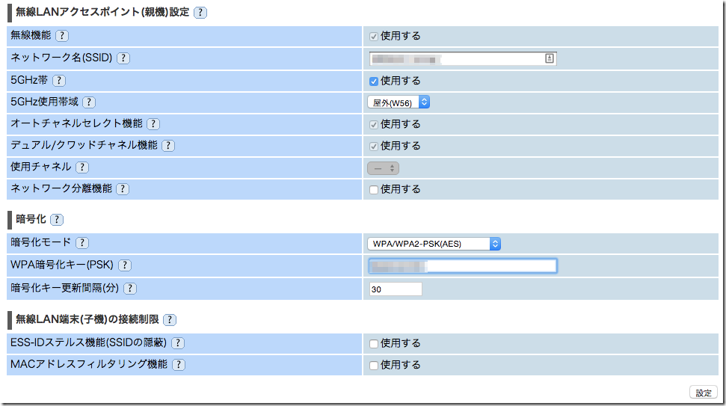Click help icon beside 5GHz帯
Viewport: 726px width, 406px height.
59,81
